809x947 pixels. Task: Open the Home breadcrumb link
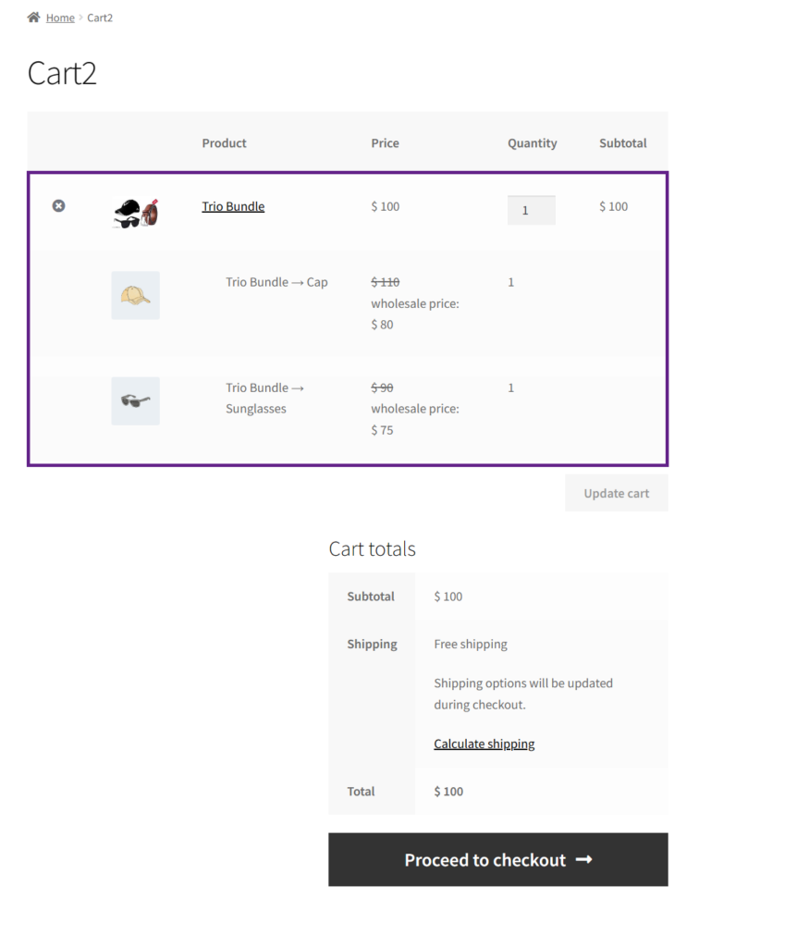[60, 18]
